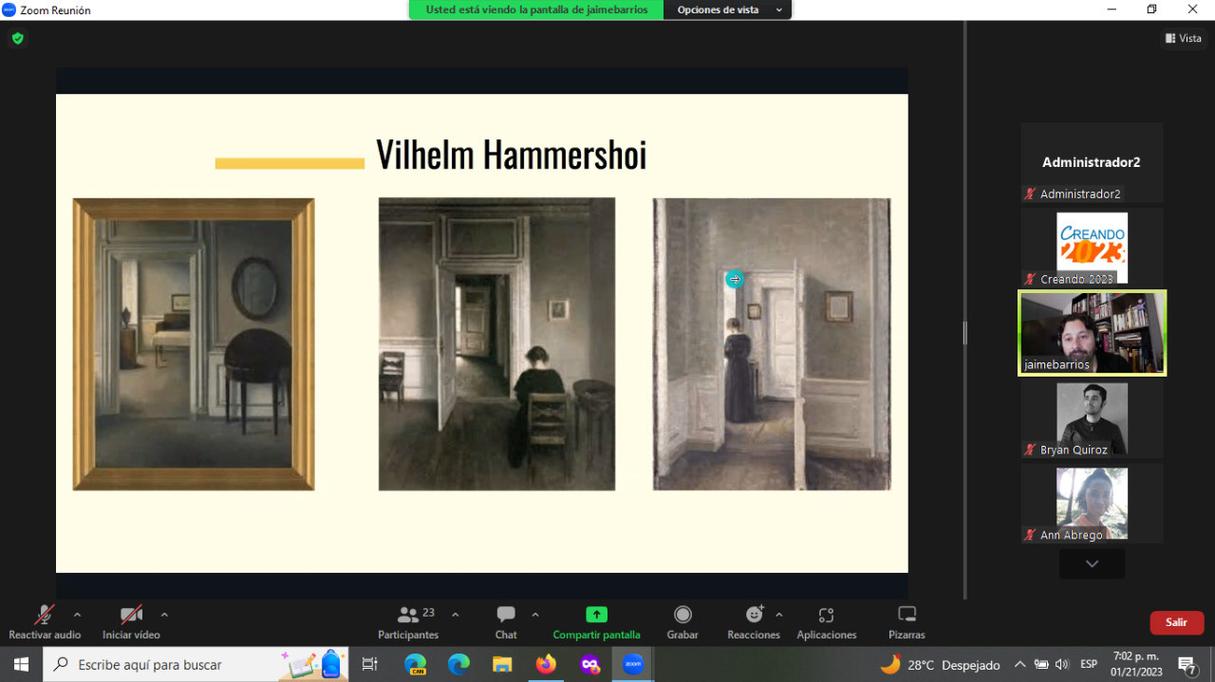Viewport: 1215px width, 682px height.
Task: Click the teal arrow cursor marker on the slide
Action: click(x=734, y=279)
